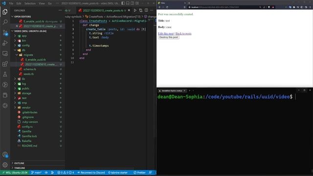Screen dimensions: 313x176
Task: Open the Search view in activity bar
Action: (5, 22)
